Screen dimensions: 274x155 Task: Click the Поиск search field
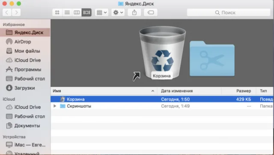pos(229,12)
